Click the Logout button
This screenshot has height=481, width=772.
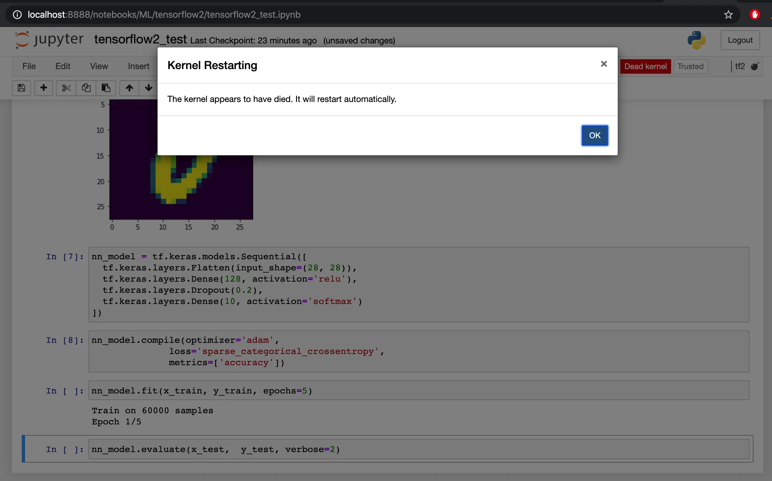pos(740,40)
